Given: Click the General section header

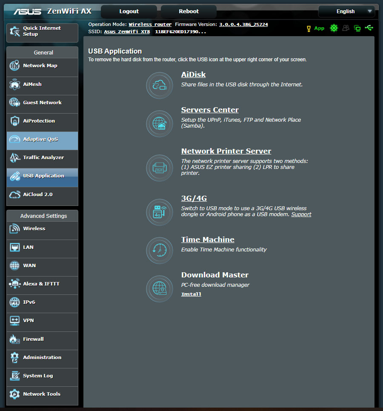Looking at the screenshot, I should pos(42,52).
